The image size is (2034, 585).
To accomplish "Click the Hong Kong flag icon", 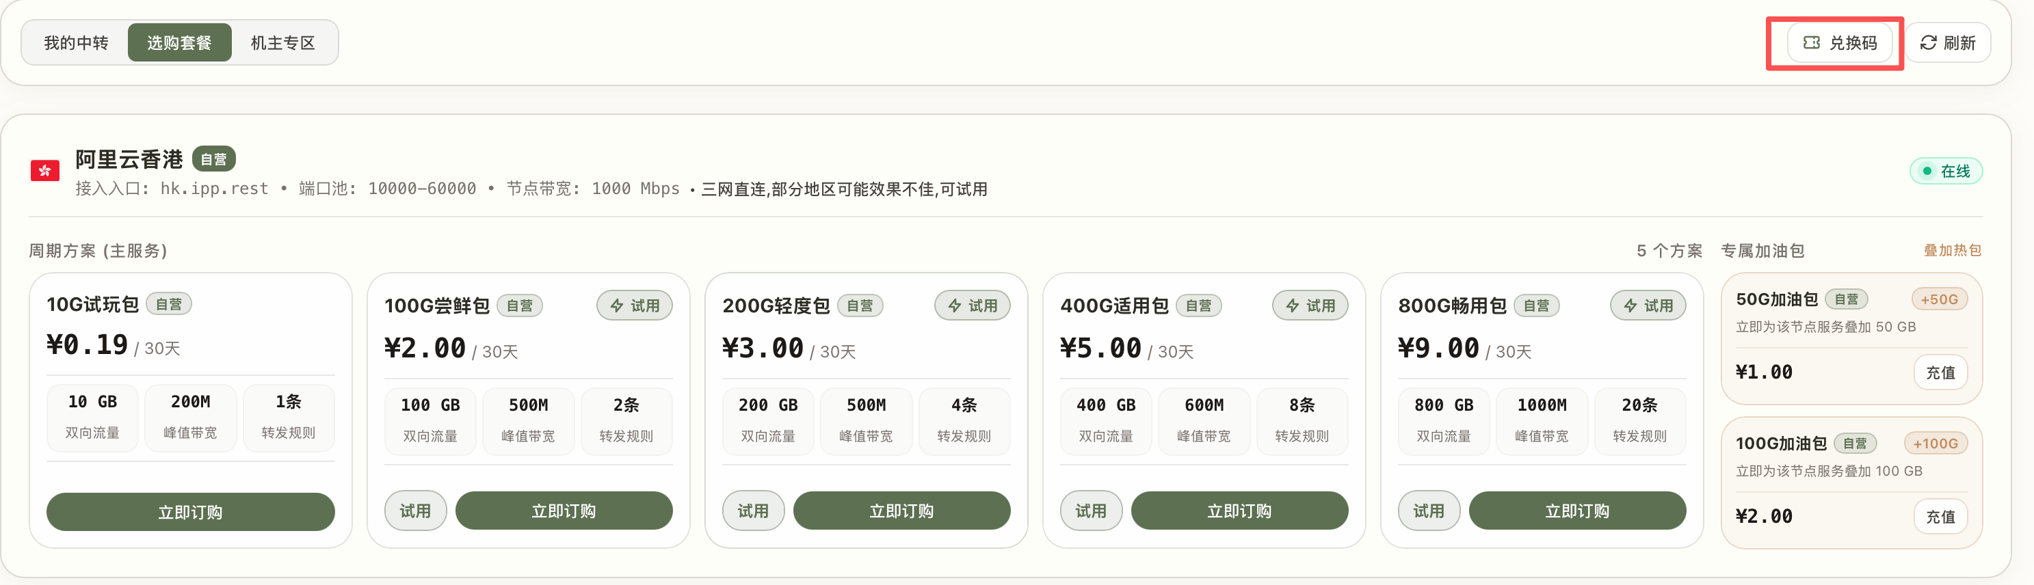I will pos(45,171).
